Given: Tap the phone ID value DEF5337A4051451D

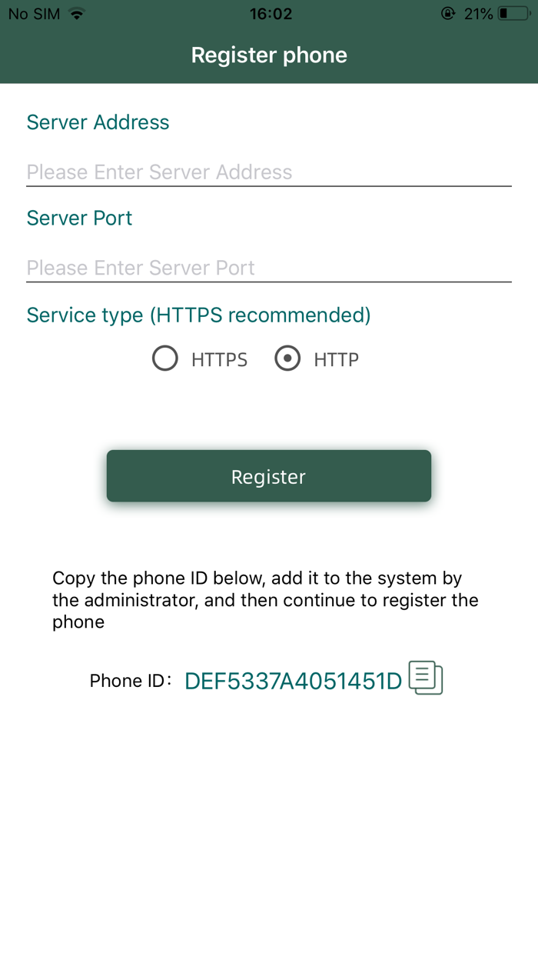Looking at the screenshot, I should [x=294, y=681].
